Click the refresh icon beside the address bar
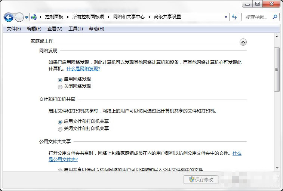The image size is (283, 191). (234, 17)
